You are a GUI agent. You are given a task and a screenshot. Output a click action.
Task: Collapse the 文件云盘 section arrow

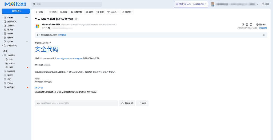coord(3,56)
